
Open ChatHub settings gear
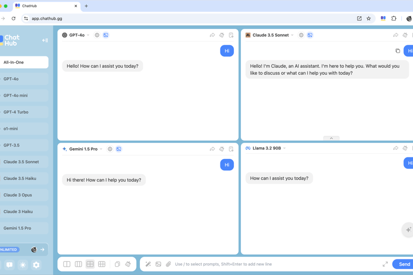37,265
